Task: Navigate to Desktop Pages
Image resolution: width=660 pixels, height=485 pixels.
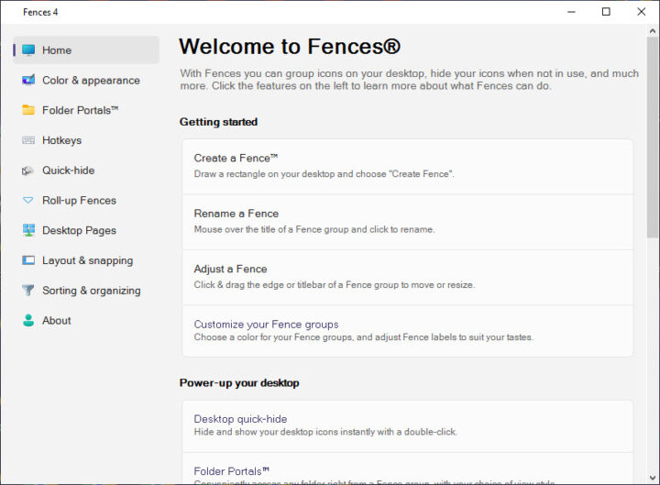Action: [x=79, y=230]
